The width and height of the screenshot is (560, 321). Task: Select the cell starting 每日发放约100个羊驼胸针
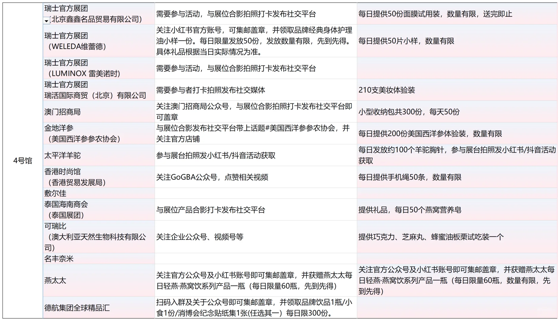457,155
